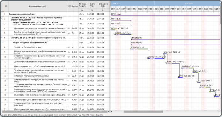The height and width of the screenshot is (117, 222).
Task: Select the "Окончание план" column header
Action: click(x=103, y=5)
